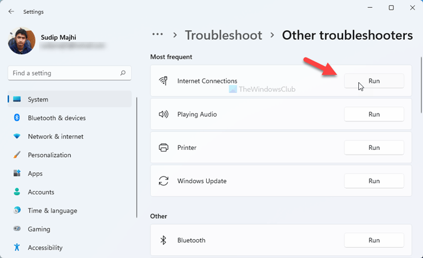Go to Troubleshoot breadcrumb link
Image resolution: width=423 pixels, height=258 pixels.
click(224, 35)
